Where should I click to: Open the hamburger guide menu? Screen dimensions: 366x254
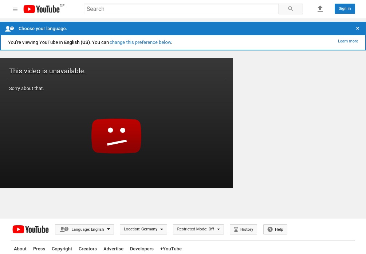coord(15,9)
